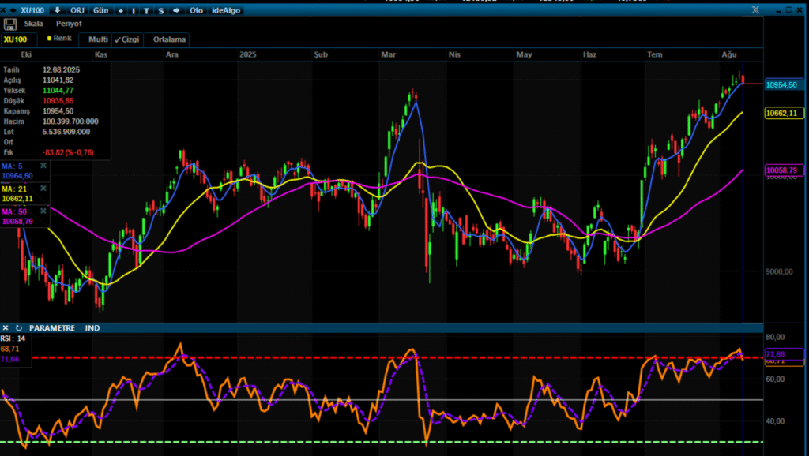Screen dimensions: 809x456
Task: Toggle the checked Çizgi line option
Action: [x=128, y=39]
